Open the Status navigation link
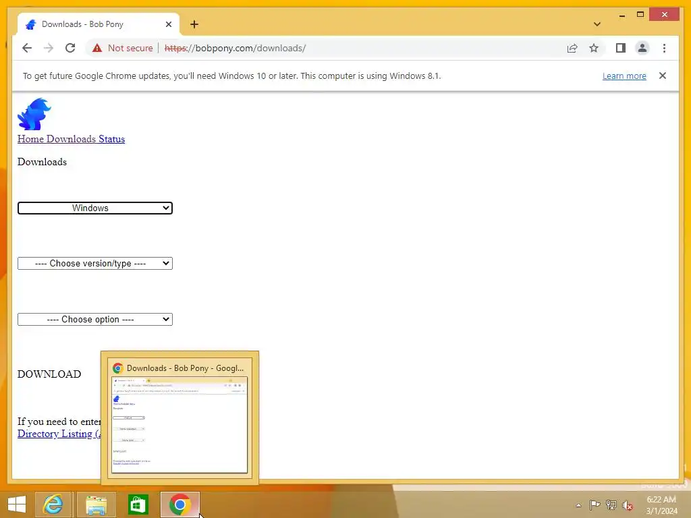 click(111, 139)
